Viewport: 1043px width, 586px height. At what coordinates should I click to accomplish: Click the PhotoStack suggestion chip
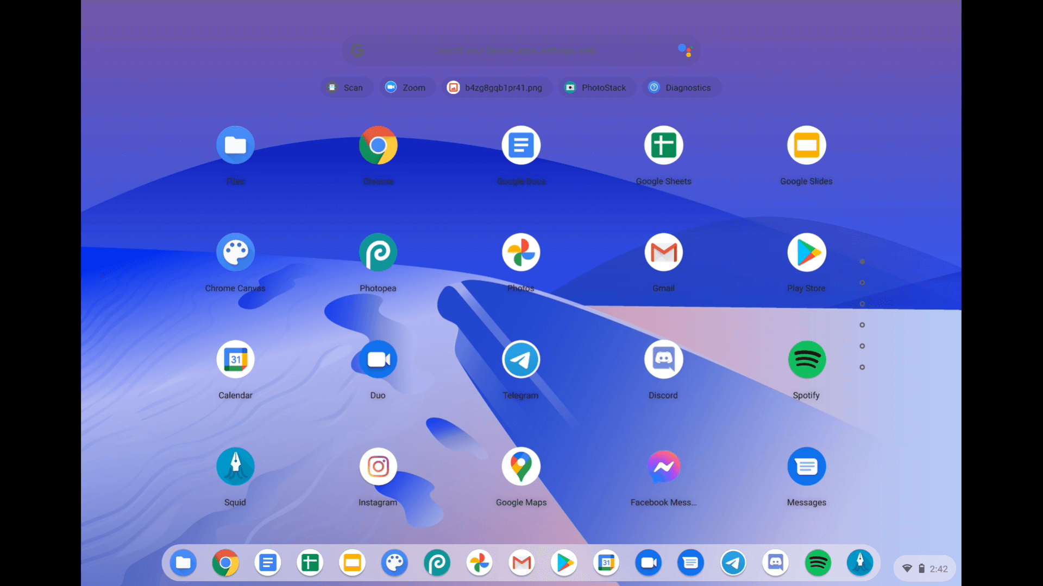click(x=597, y=87)
